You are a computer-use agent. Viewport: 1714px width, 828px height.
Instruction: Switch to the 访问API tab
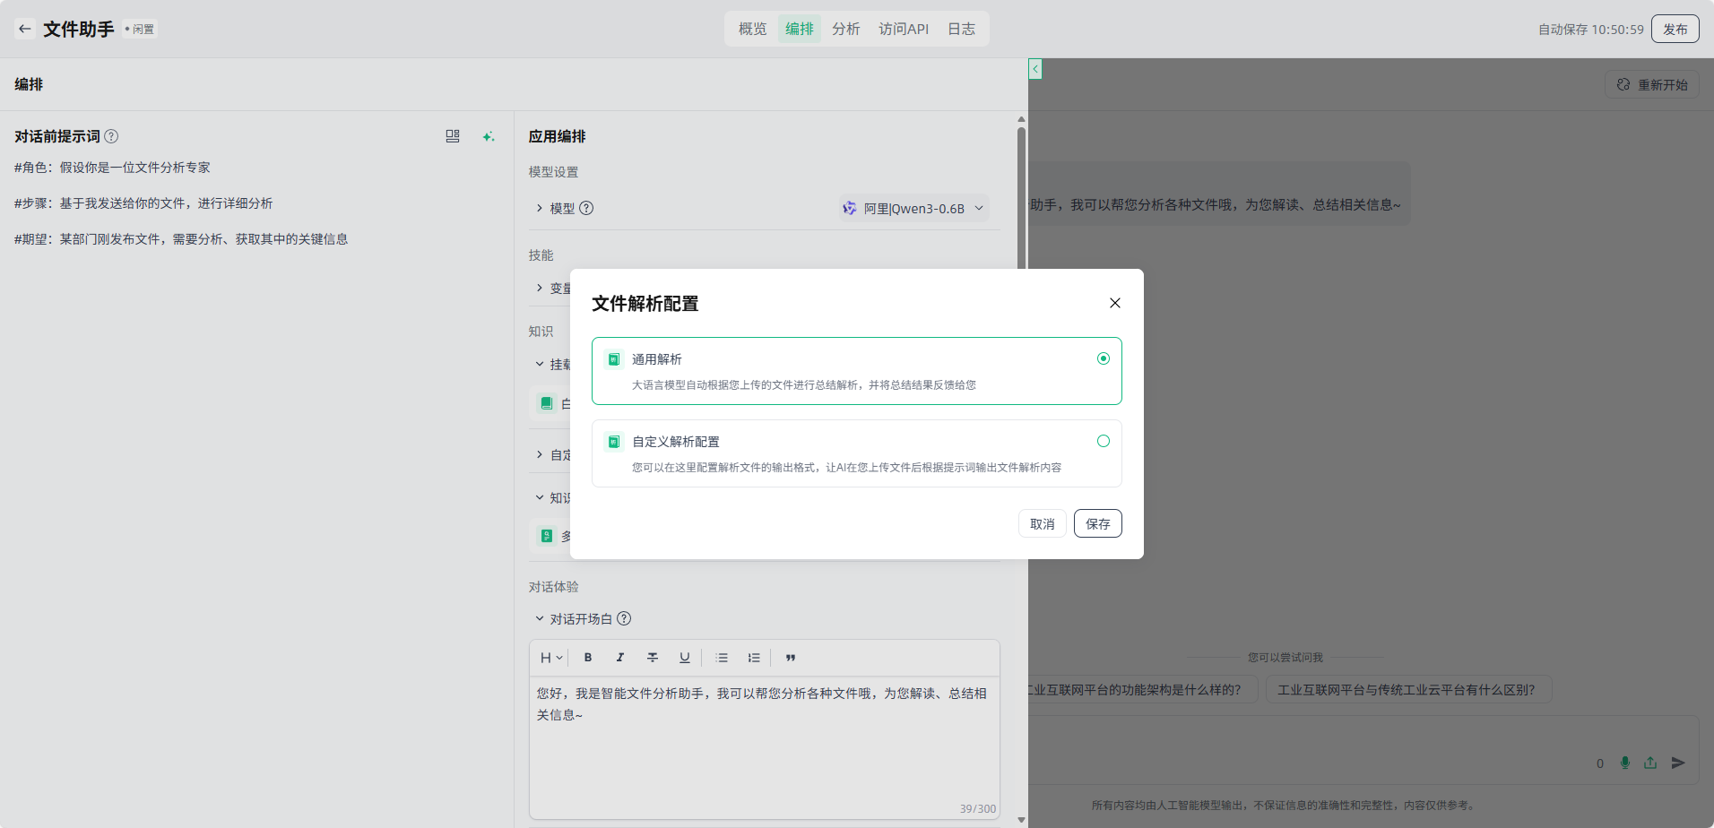tap(903, 29)
